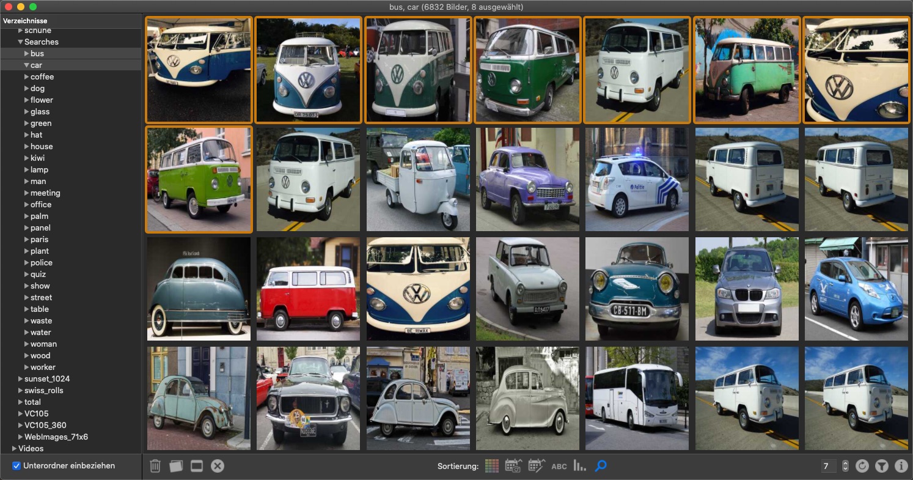Sort by modification date pencil-calendar icon
This screenshot has height=480, width=913.
tap(537, 466)
